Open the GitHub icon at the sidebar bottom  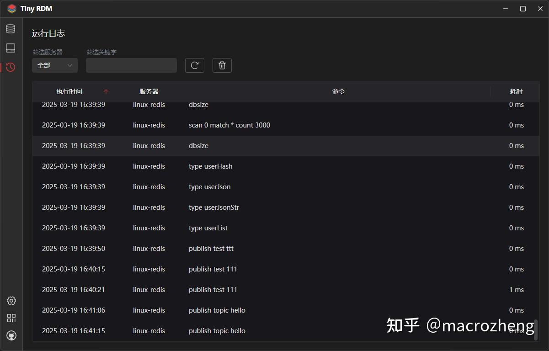(11, 335)
